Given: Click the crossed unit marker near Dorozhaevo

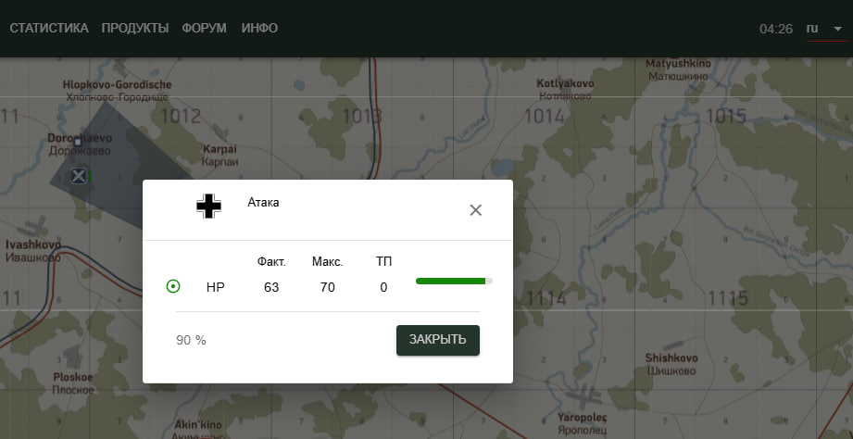Looking at the screenshot, I should point(79,175).
